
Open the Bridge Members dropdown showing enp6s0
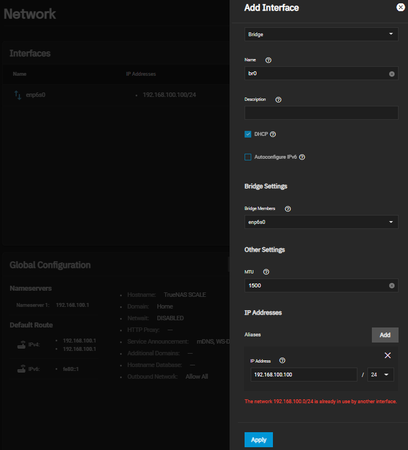(x=321, y=222)
